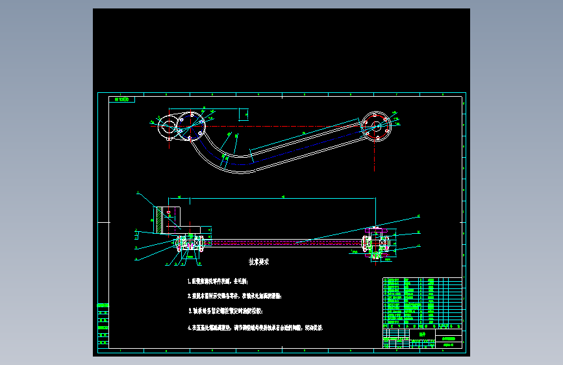Click the right-end bolt circle flange in top view
The image size is (563, 365).
376,126
